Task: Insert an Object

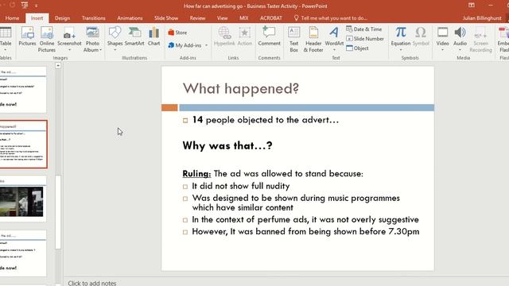Action: click(357, 48)
